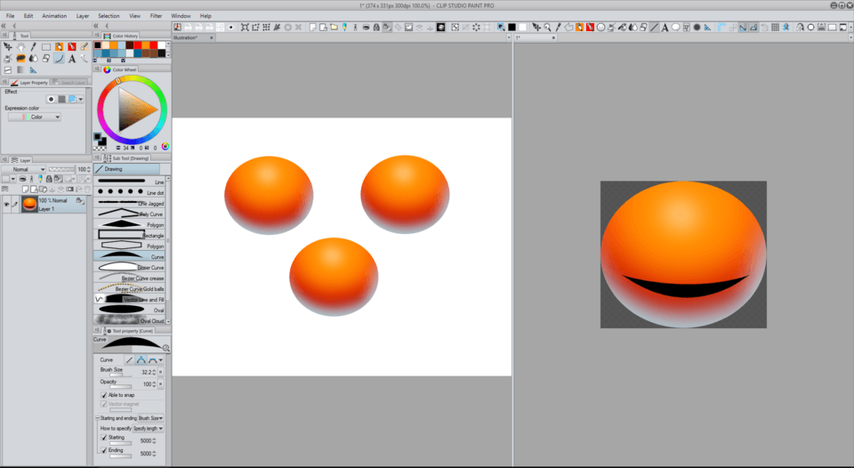The width and height of the screenshot is (854, 468).
Task: Select the Move layer hand tool
Action: point(20,47)
